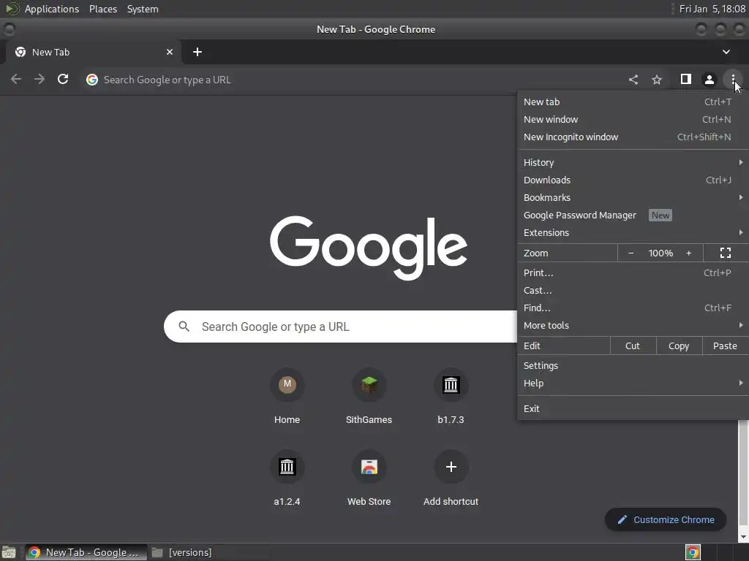Decrease zoom with the minus button
The image size is (749, 561).
tap(631, 253)
